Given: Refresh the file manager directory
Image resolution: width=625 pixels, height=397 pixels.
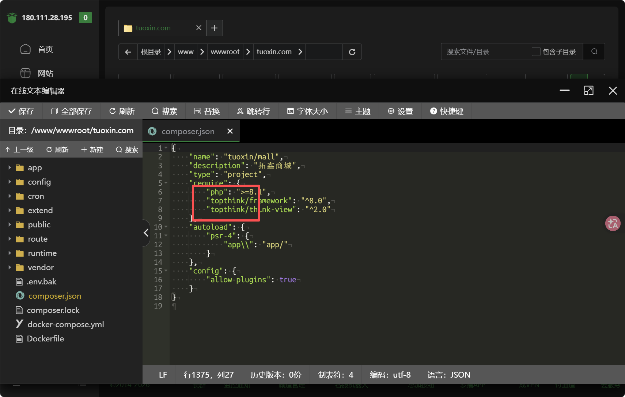Looking at the screenshot, I should click(x=352, y=52).
